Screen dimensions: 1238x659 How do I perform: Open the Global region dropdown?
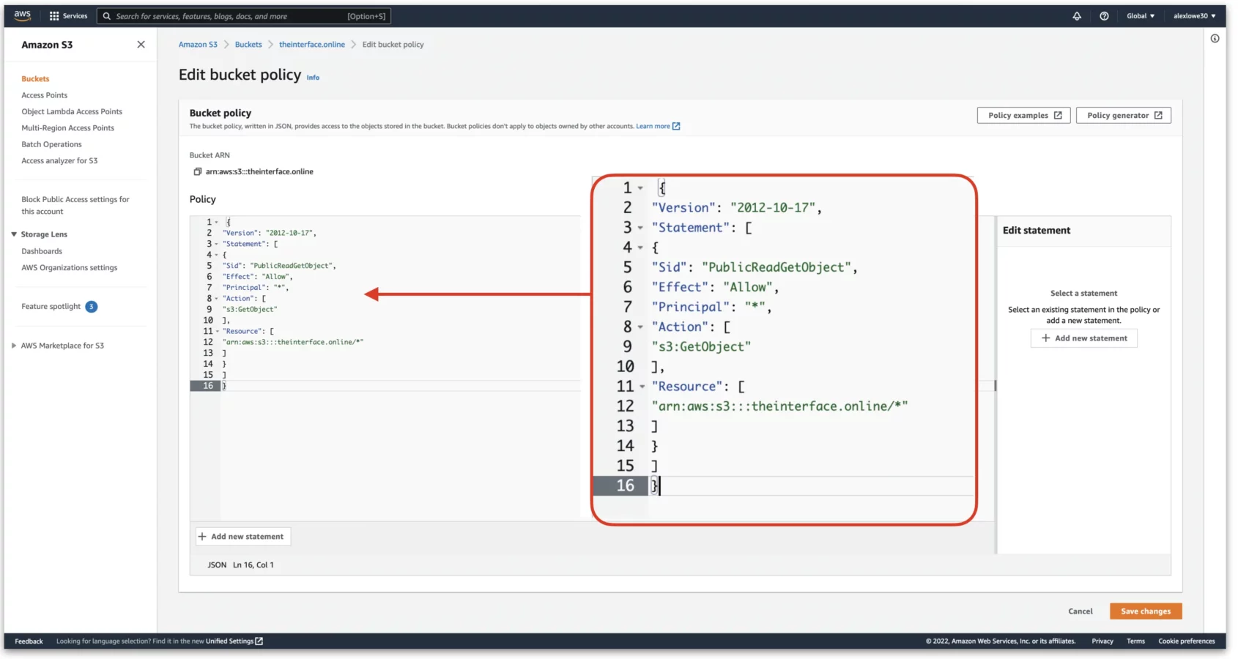(x=1141, y=16)
